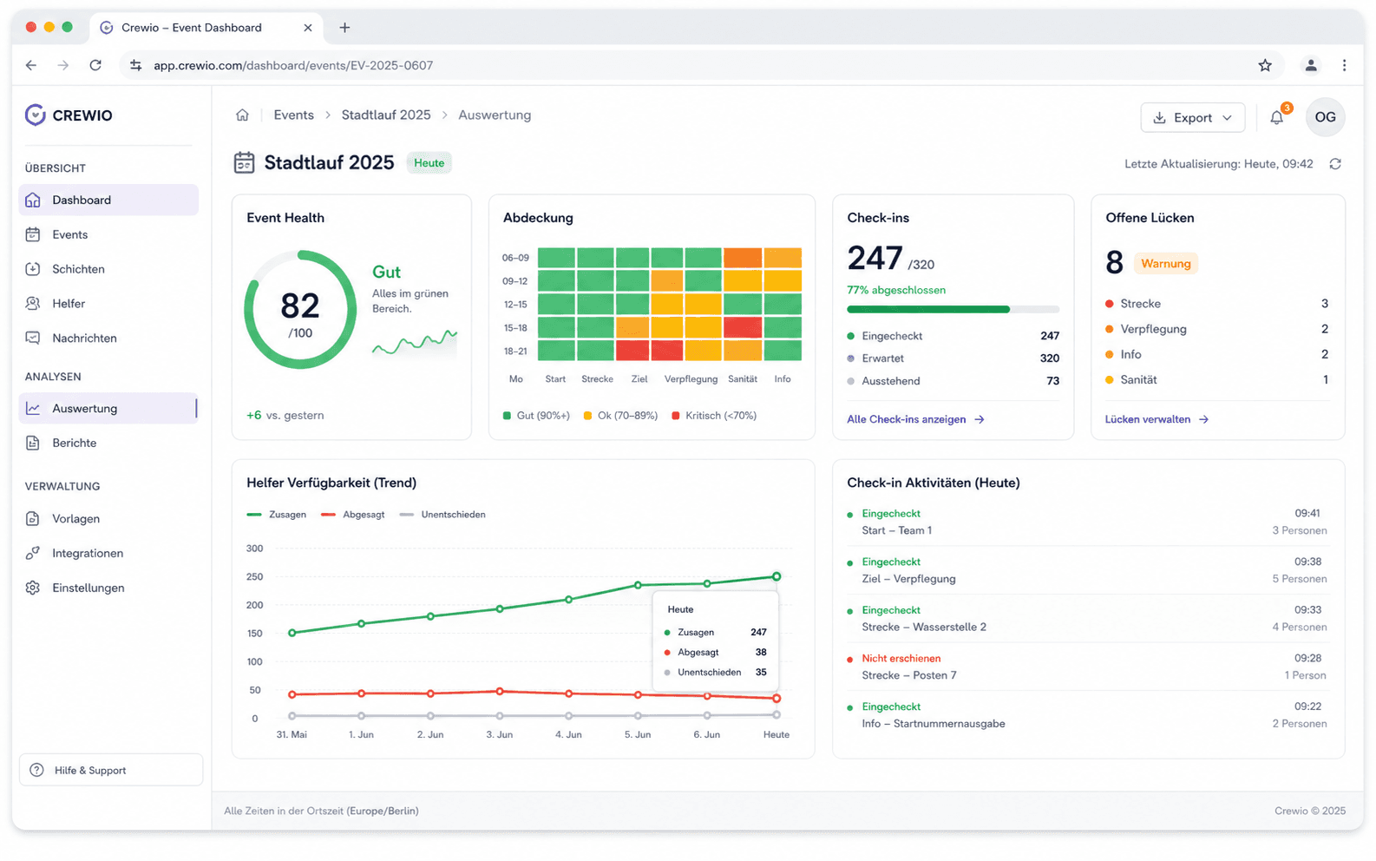Click the Mo 06–09 heatmap cell
The height and width of the screenshot is (861, 1376).
point(556,257)
